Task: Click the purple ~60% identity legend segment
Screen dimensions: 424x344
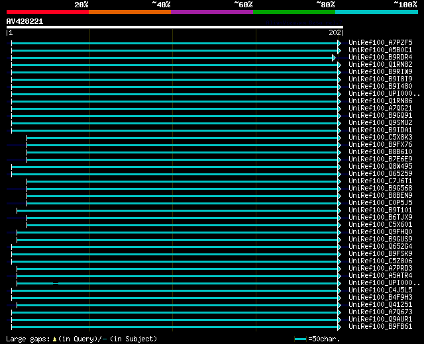Action: (x=212, y=12)
